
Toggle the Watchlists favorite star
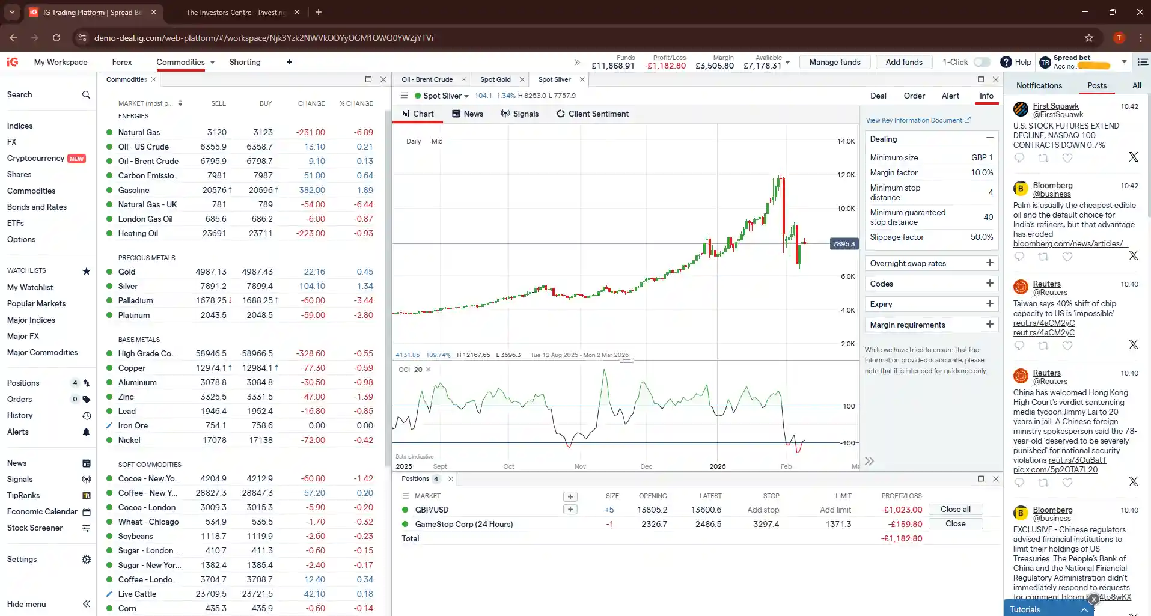(x=86, y=270)
